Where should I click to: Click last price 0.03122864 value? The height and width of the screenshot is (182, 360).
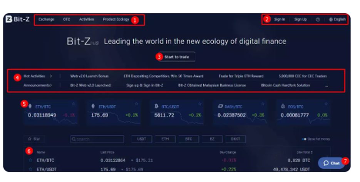coord(113,160)
